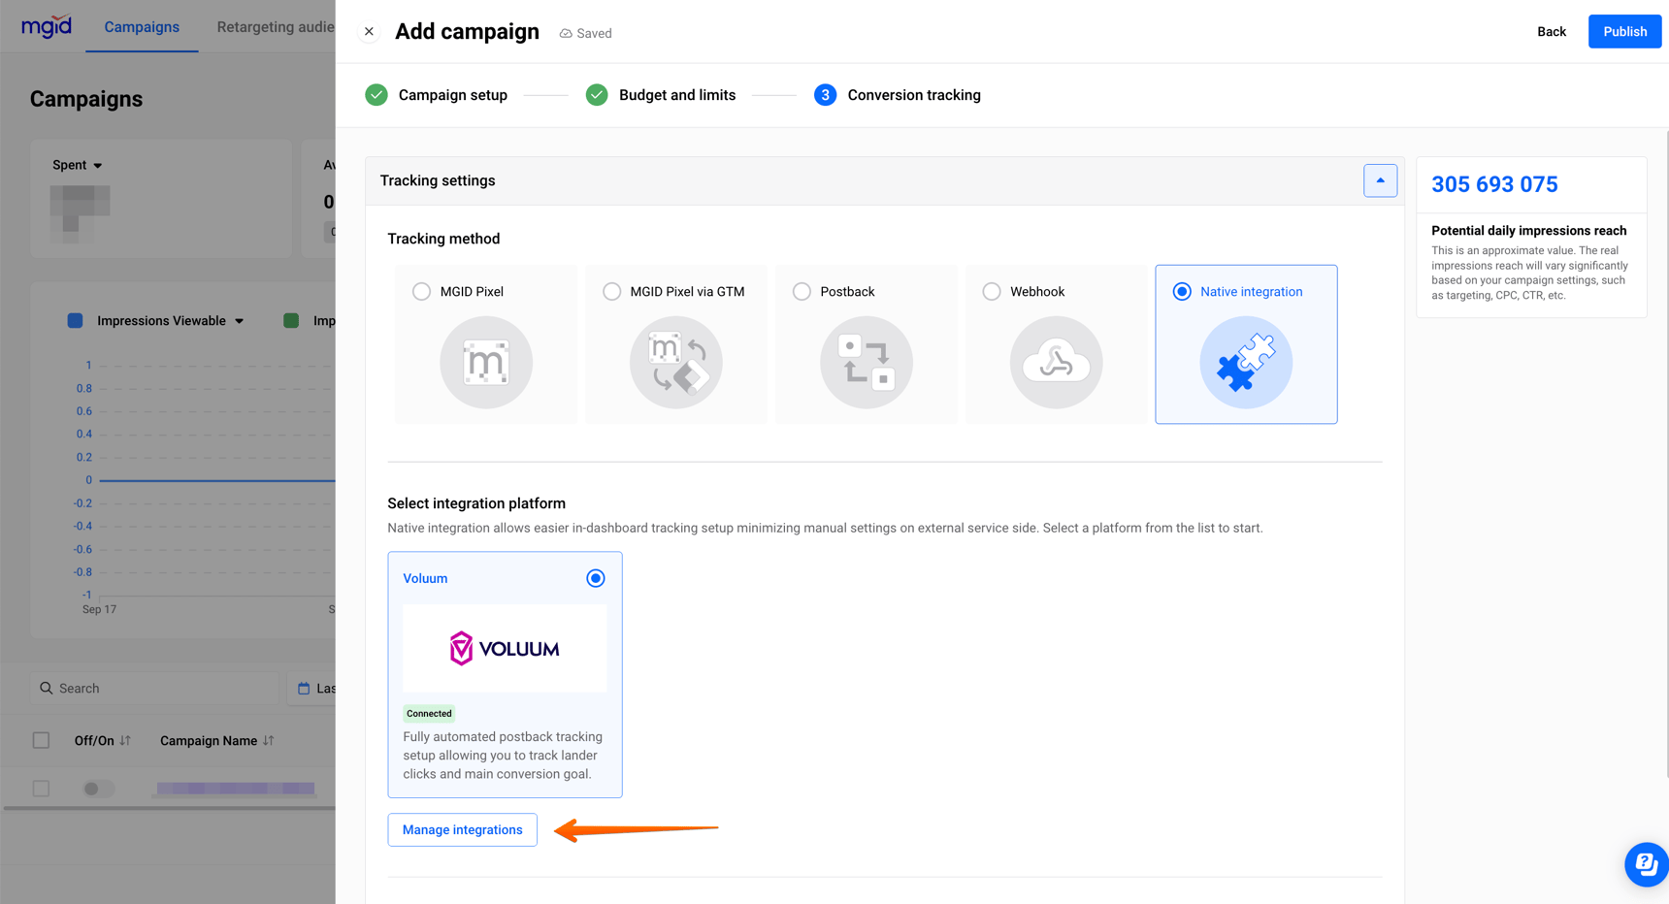Switch to the Retargeting audiences tab
The width and height of the screenshot is (1669, 904).
click(275, 26)
